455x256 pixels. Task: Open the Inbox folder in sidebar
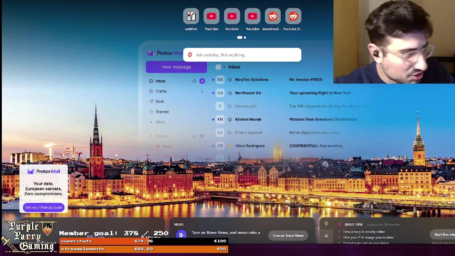pyautogui.click(x=160, y=81)
